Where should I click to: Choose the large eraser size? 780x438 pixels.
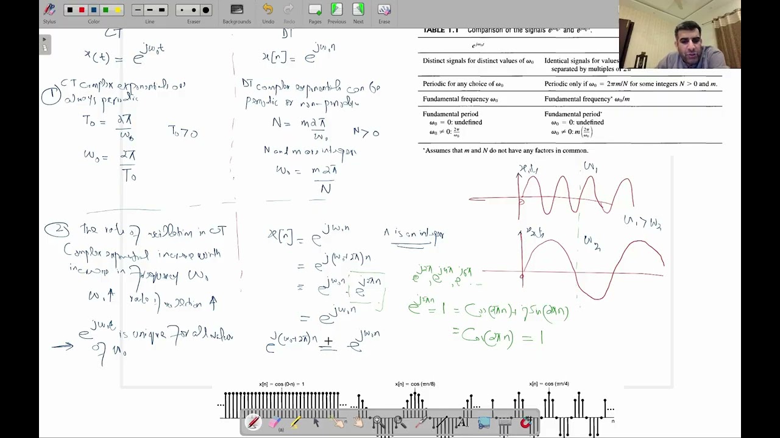[x=206, y=10]
